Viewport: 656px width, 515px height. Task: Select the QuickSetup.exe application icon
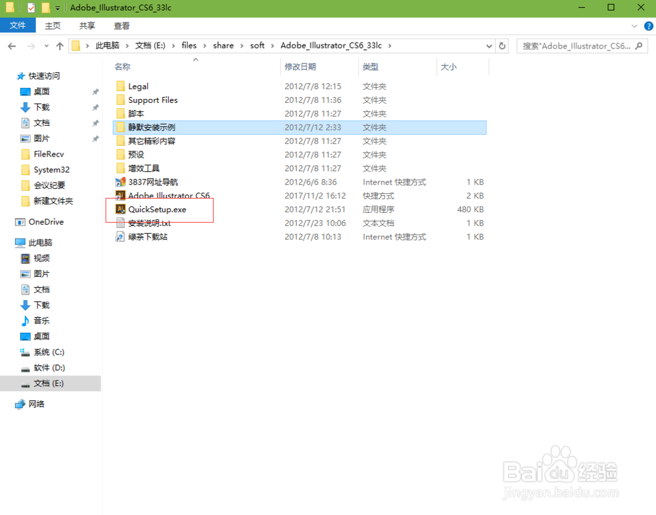click(121, 210)
